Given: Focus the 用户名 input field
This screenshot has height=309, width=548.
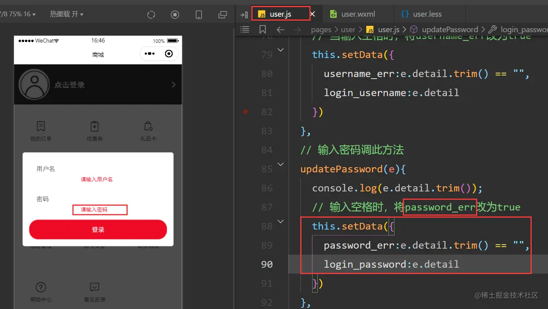Looking at the screenshot, I should coord(98,169).
